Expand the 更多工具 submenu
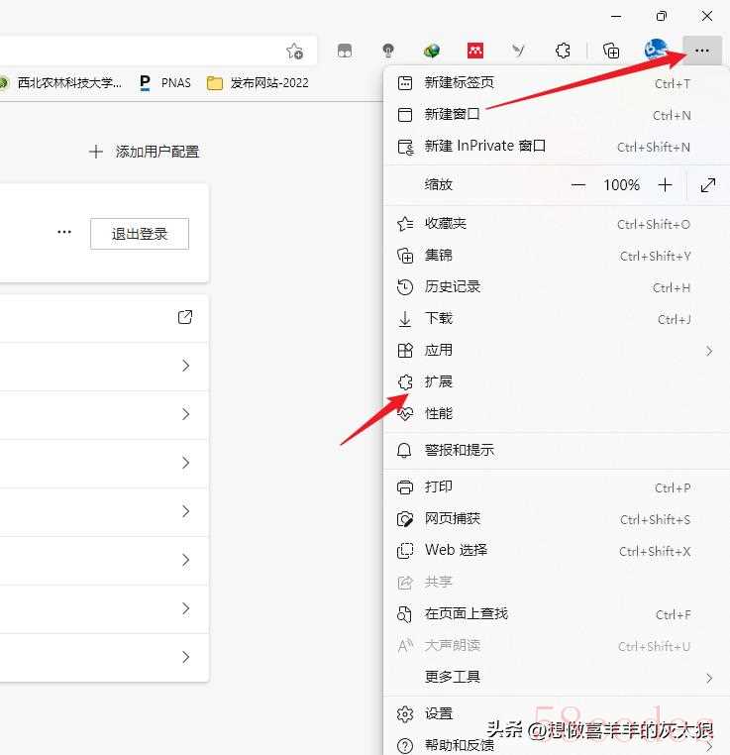 pyautogui.click(x=452, y=677)
